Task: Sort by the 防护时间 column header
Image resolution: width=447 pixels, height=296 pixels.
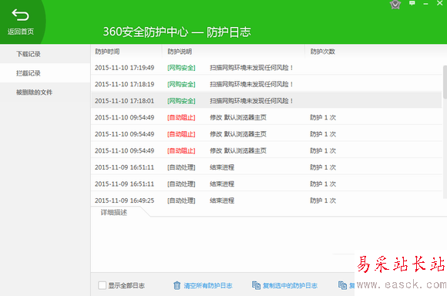Action: tap(107, 52)
